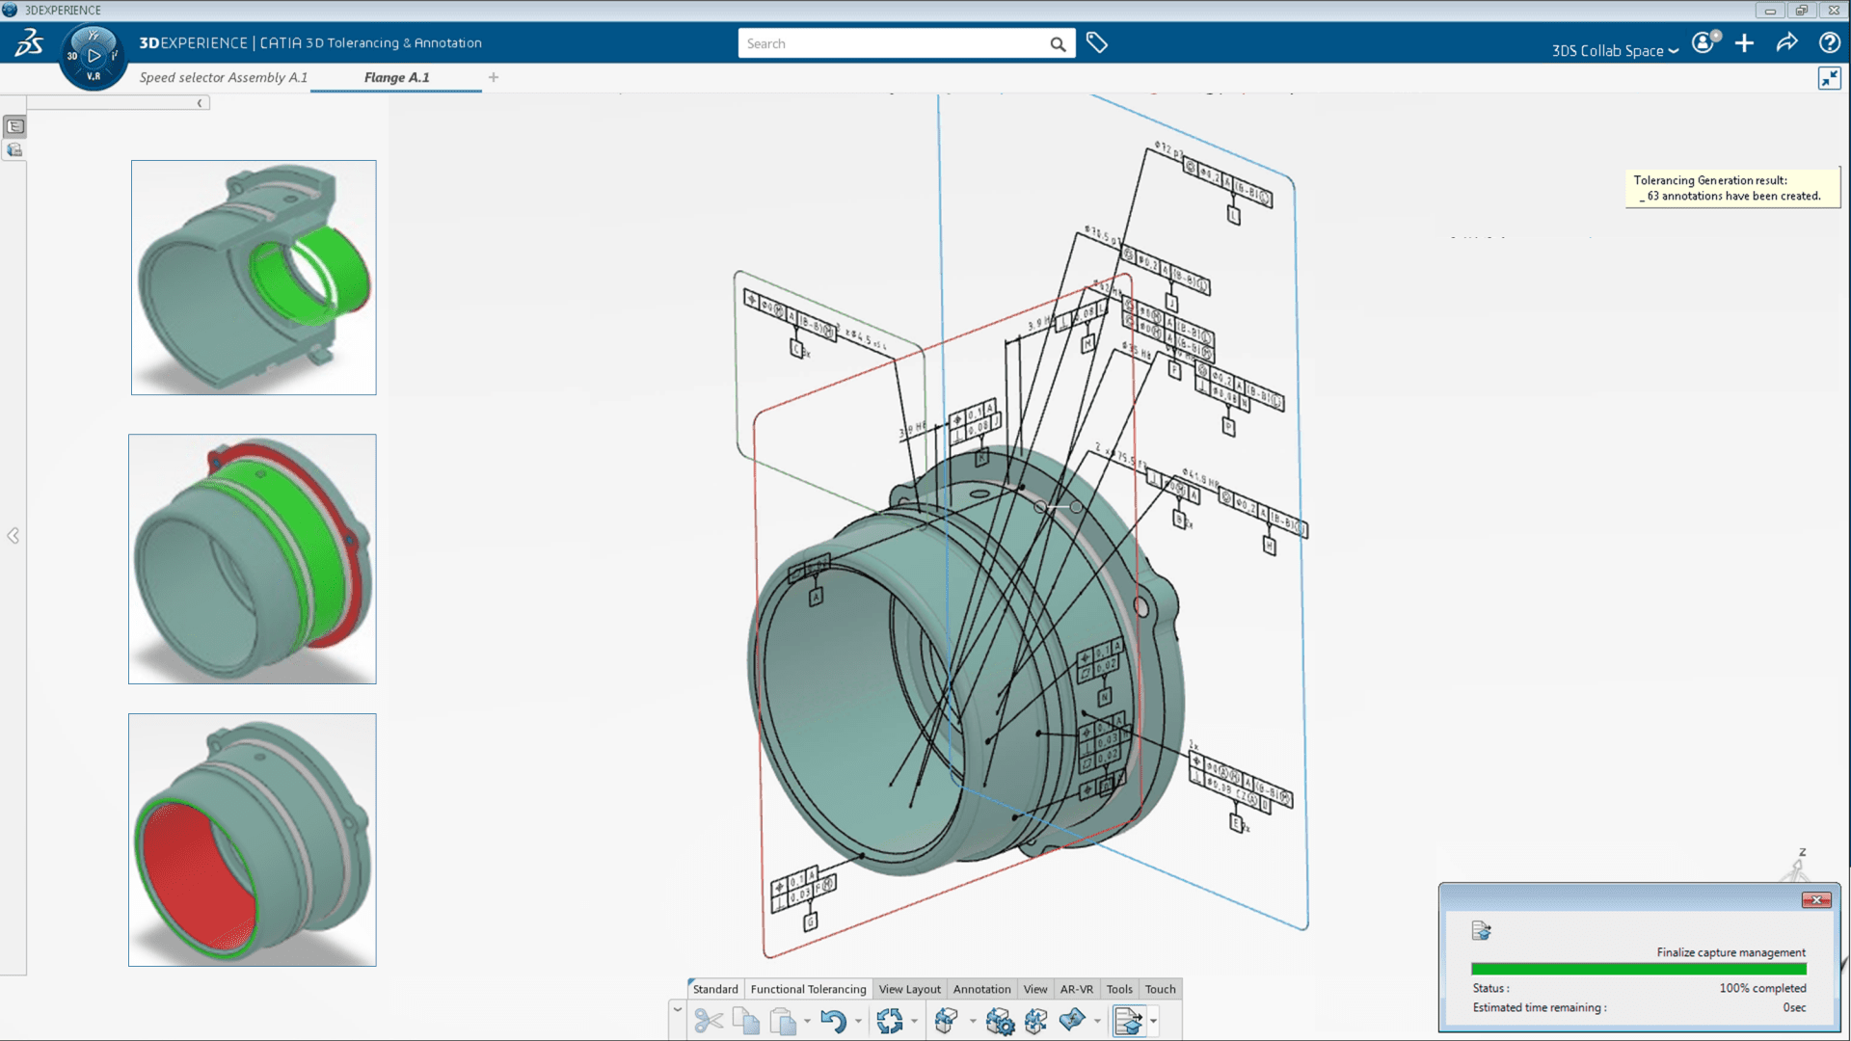Select the first flange thumbnail view
1851x1041 pixels.
tap(252, 277)
